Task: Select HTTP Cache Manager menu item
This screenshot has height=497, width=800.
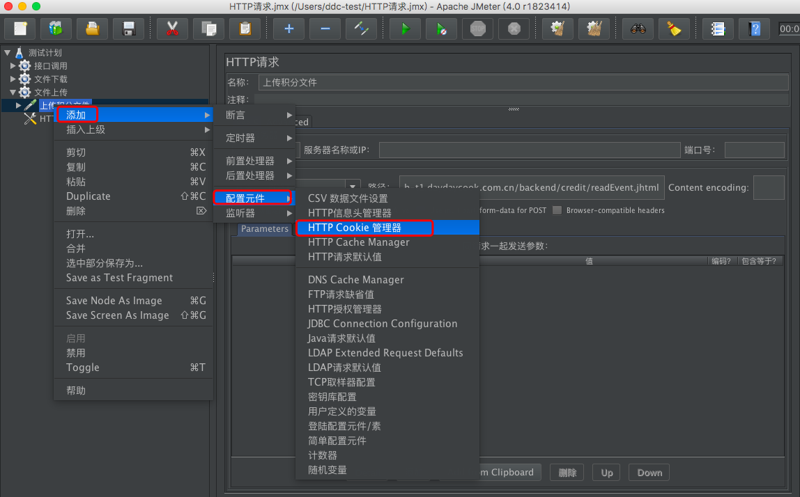Action: coord(387,242)
